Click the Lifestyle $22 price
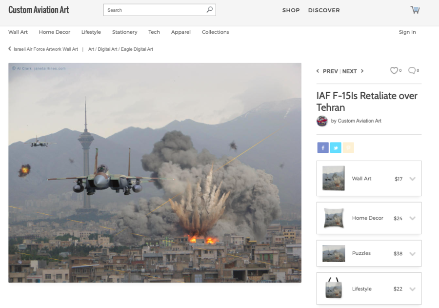 398,289
